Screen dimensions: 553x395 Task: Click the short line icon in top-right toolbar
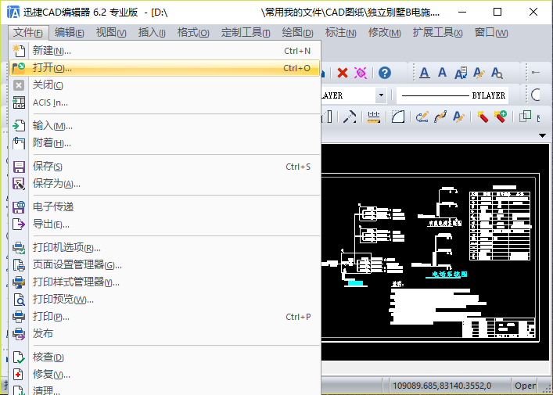click(536, 73)
